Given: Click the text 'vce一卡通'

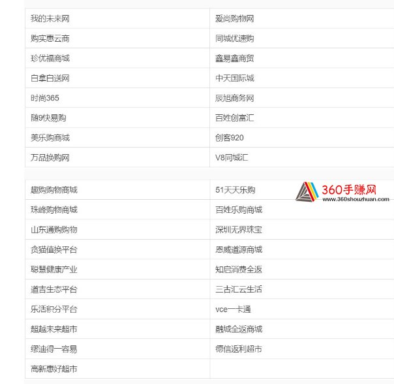Looking at the screenshot, I should 233,309.
